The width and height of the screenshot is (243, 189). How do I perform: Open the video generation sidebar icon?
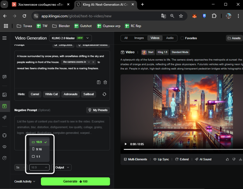pos(4,106)
